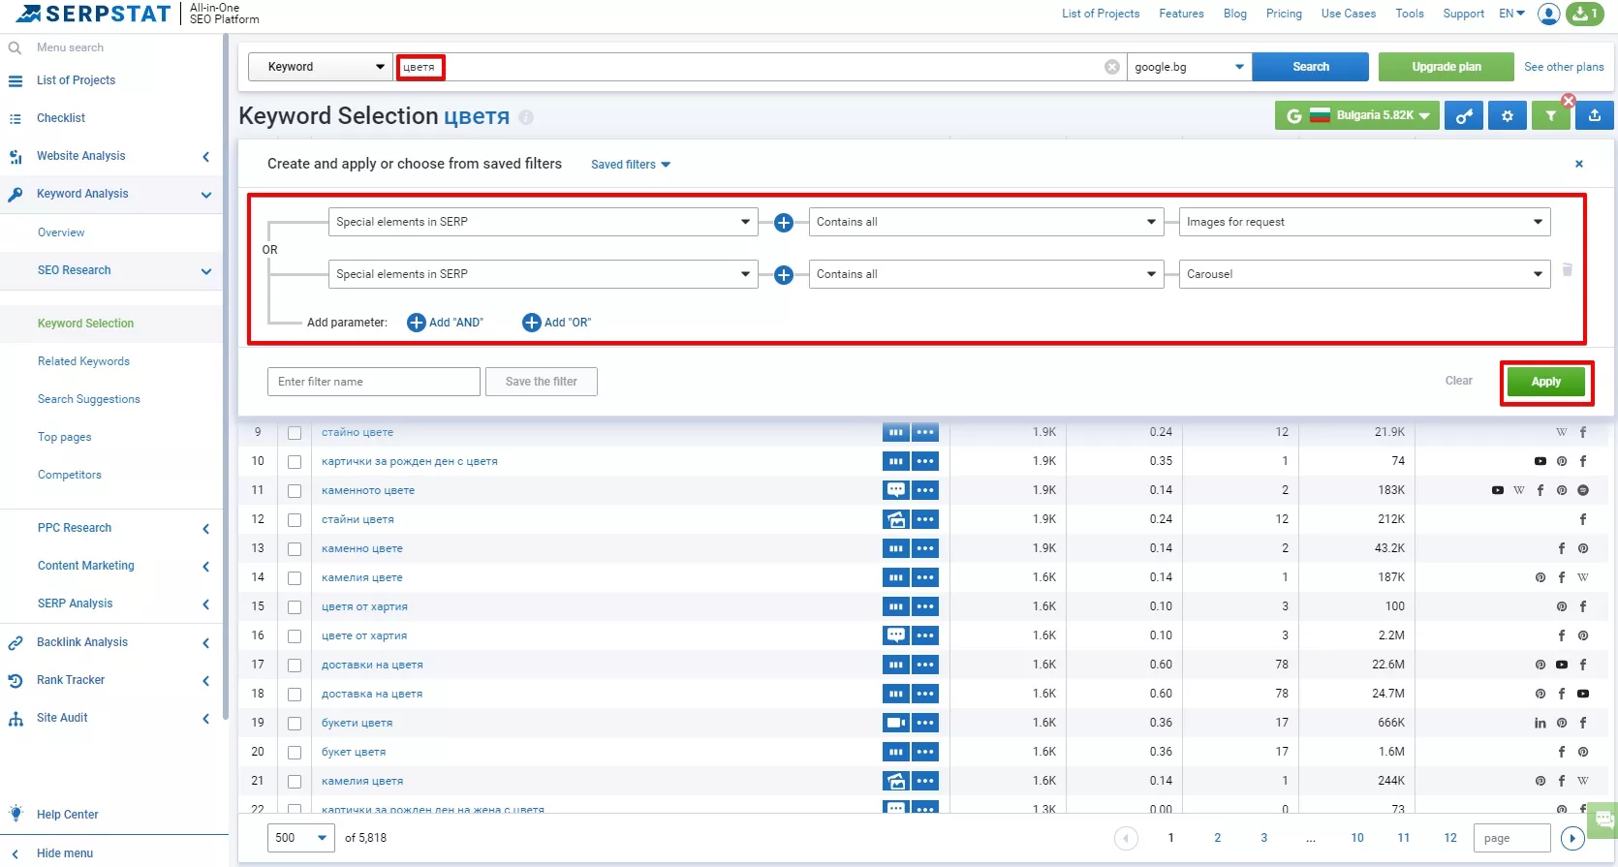Click the export upload button
The width and height of the screenshot is (1618, 867).
tap(1595, 116)
